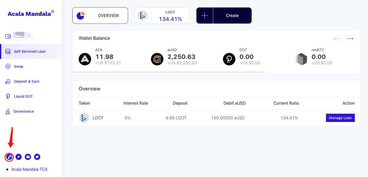
Task: Show next wallet balances with right arrow
Action: coord(350,39)
